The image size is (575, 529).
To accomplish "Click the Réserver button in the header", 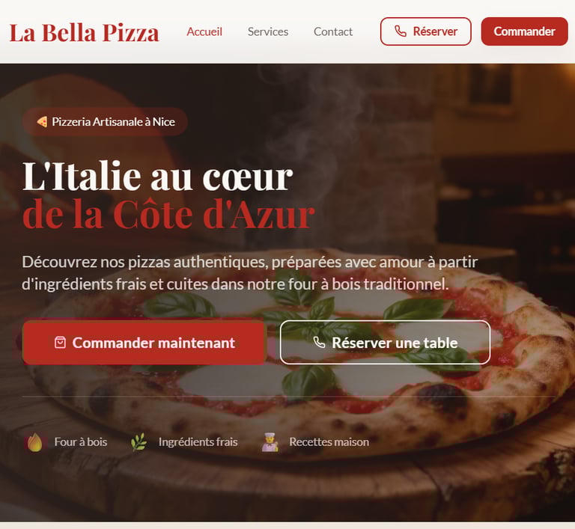I will (426, 31).
